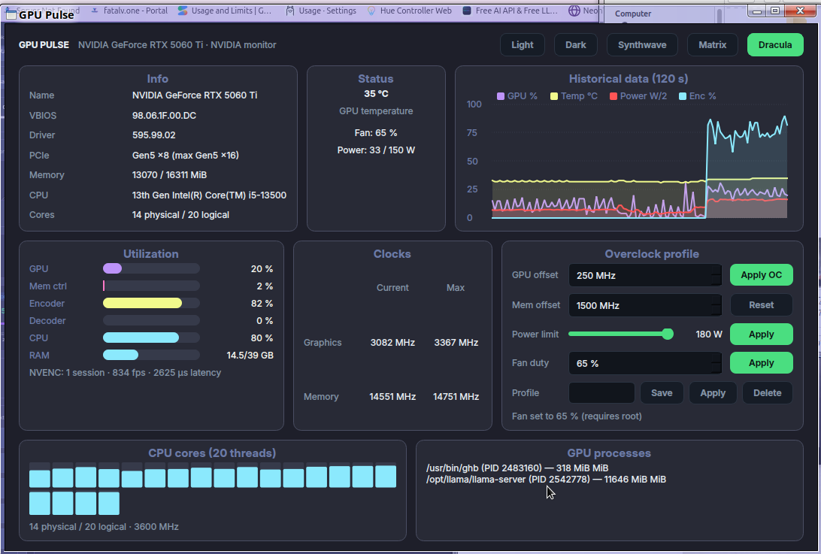The image size is (821, 554).
Task: Click the CPU utilization bar
Action: tap(151, 338)
